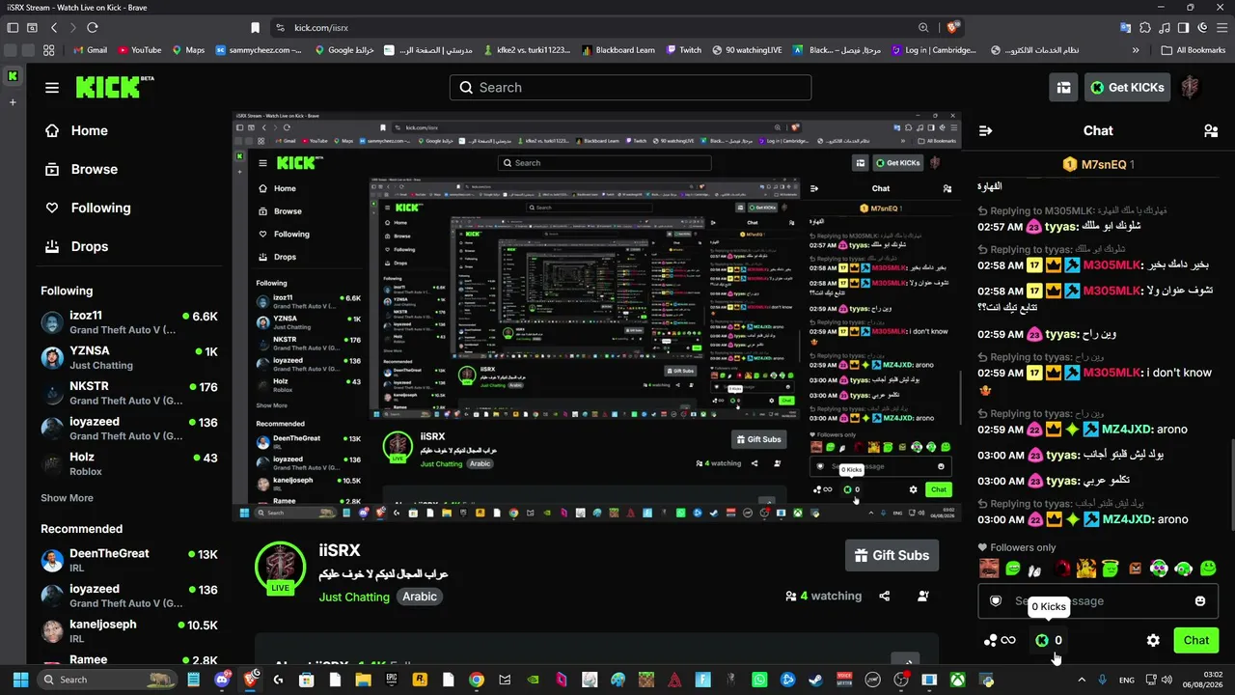Viewport: 1235px width, 695px height.
Task: Open WhatsApp from the taskbar
Action: click(x=759, y=680)
